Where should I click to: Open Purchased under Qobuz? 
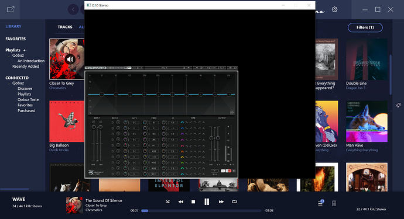coord(26,110)
